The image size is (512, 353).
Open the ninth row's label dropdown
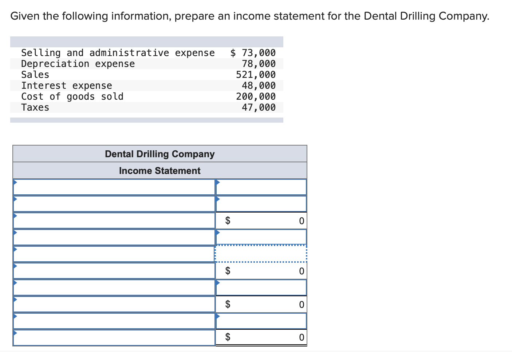click(114, 321)
